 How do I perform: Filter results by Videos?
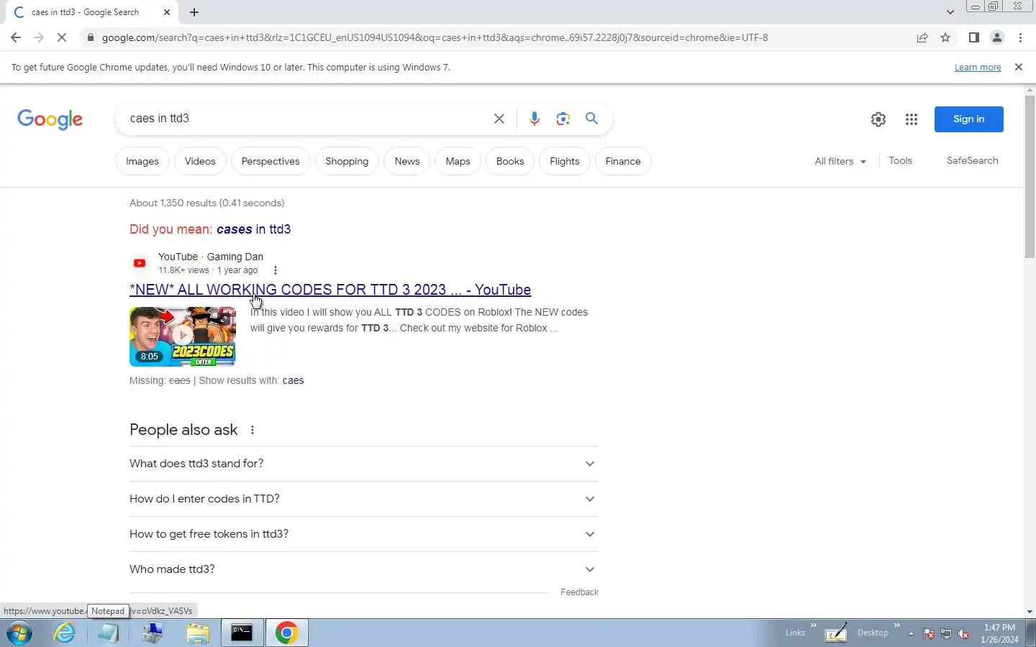tap(200, 161)
